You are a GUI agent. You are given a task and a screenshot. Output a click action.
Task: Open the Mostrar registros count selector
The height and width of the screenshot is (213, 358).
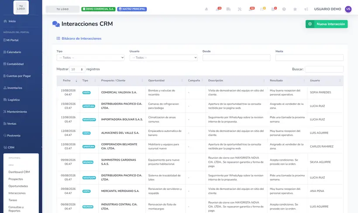[77, 69]
